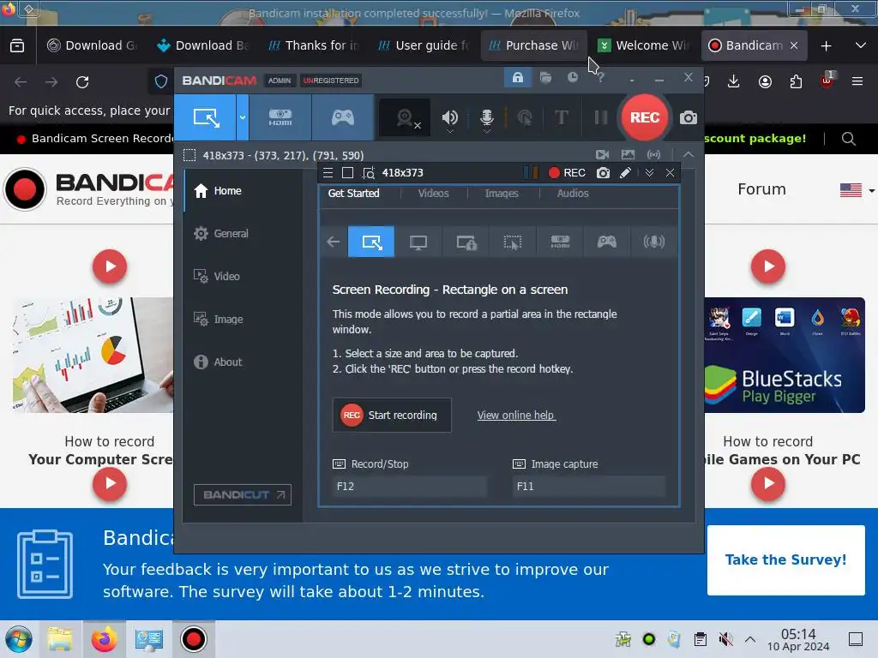Switch to the Images tab

tap(501, 193)
